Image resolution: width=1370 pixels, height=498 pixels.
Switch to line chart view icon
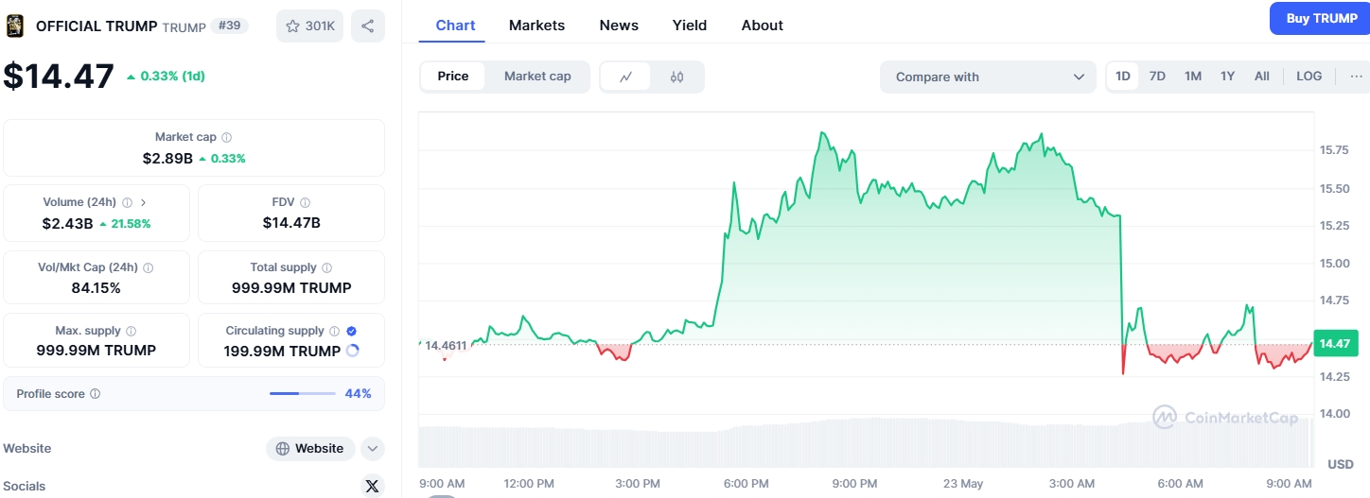click(626, 77)
